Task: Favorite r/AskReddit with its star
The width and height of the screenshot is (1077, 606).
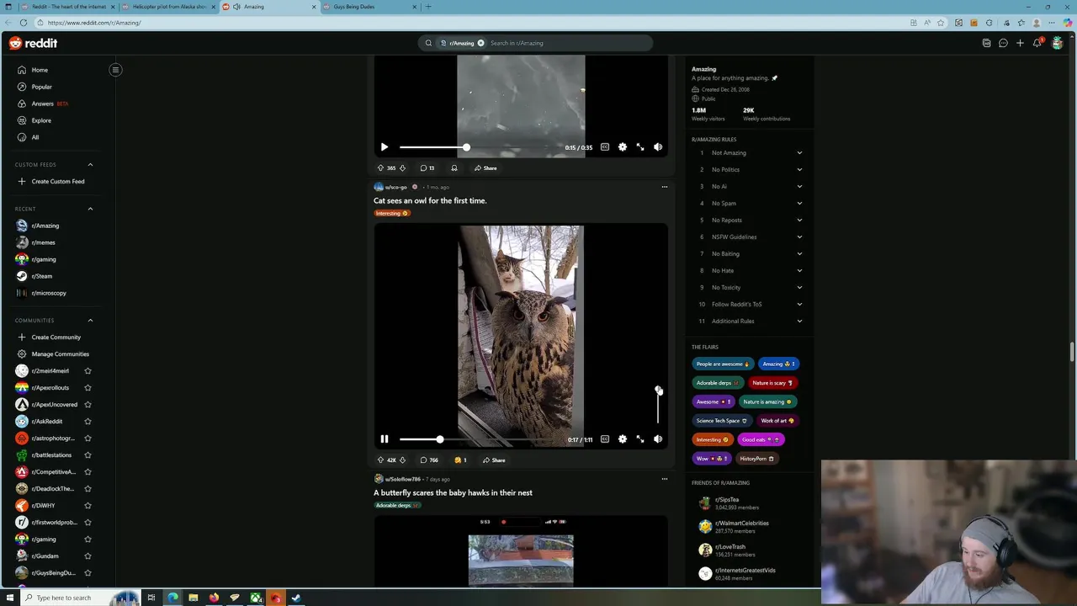Action: pos(88,422)
